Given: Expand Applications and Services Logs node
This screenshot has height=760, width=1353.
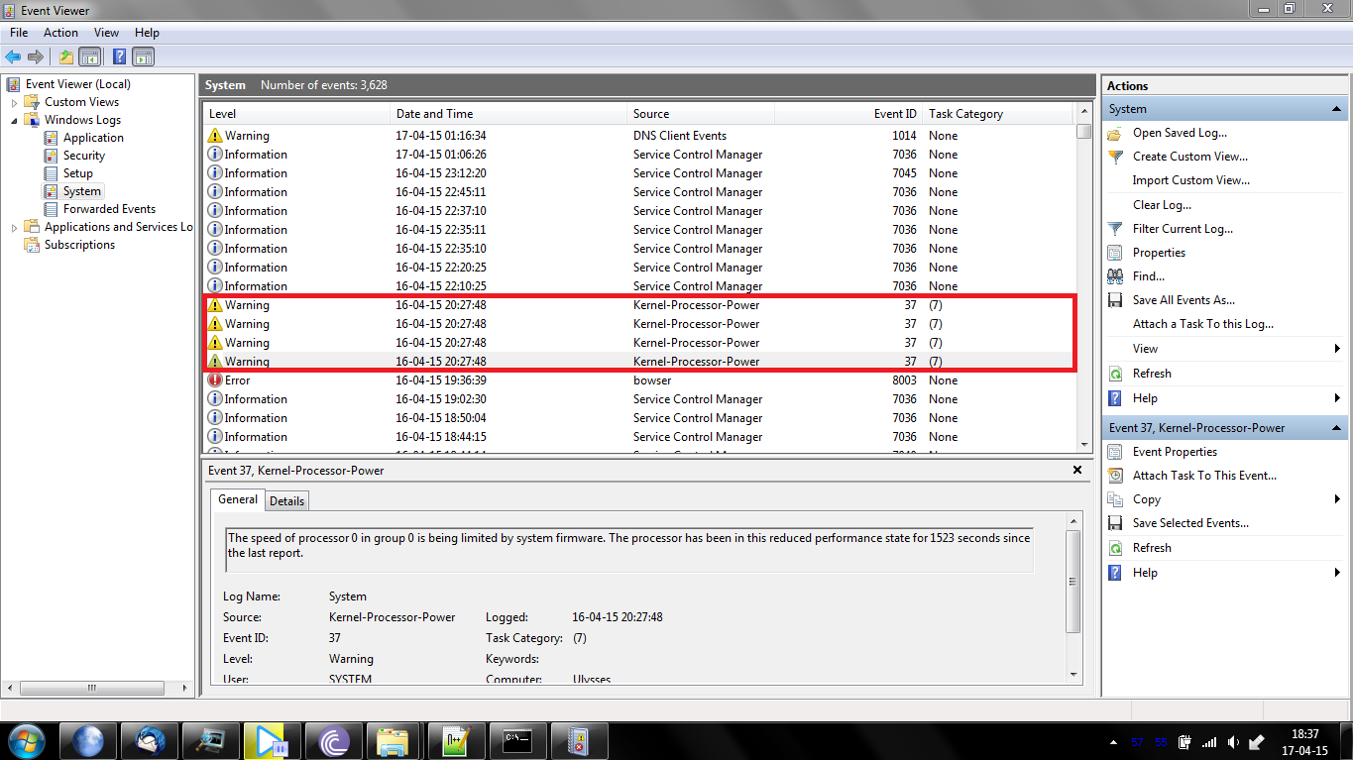Looking at the screenshot, I should tap(14, 227).
